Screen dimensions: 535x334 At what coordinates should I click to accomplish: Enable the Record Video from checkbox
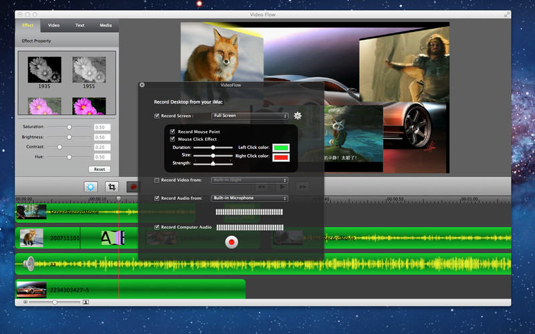click(x=156, y=180)
